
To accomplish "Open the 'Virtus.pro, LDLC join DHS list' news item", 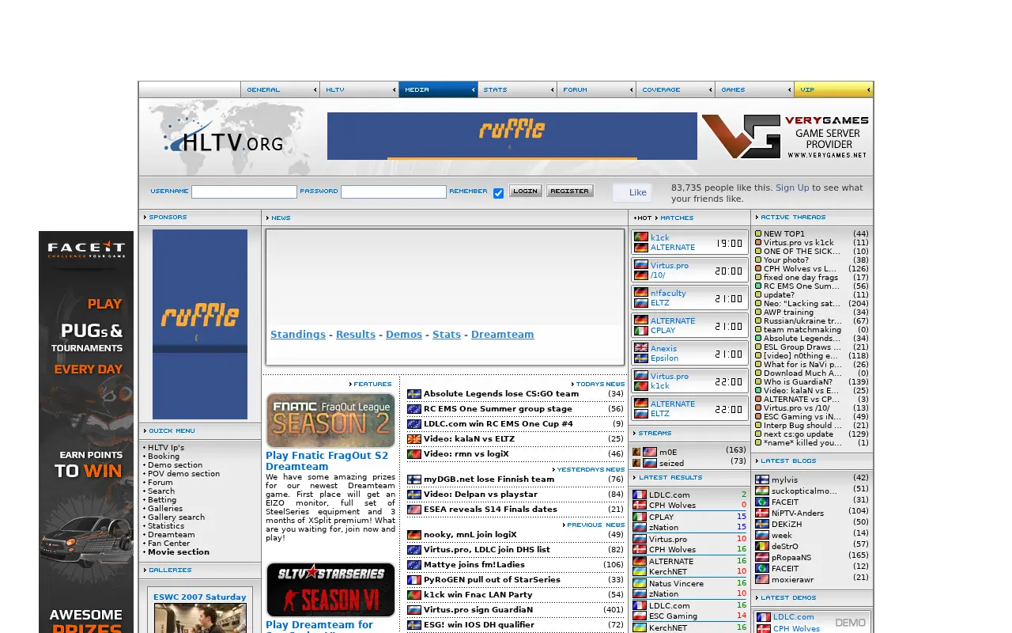I will [487, 550].
